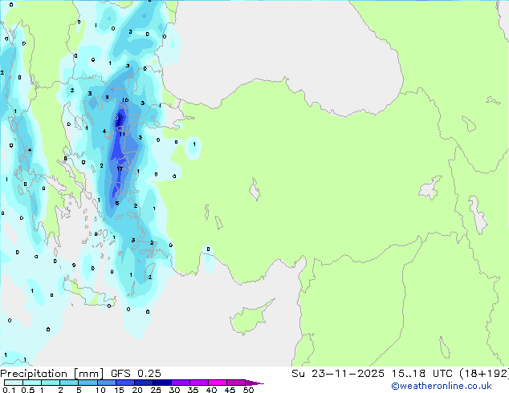Click the 10 to 15 mm legend swatch
Screen dimensions: 509x393
[x=106, y=383]
